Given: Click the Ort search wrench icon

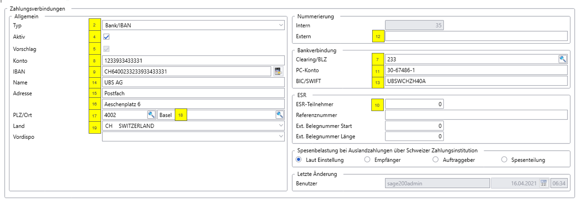Looking at the screenshot, I should tap(280, 114).
